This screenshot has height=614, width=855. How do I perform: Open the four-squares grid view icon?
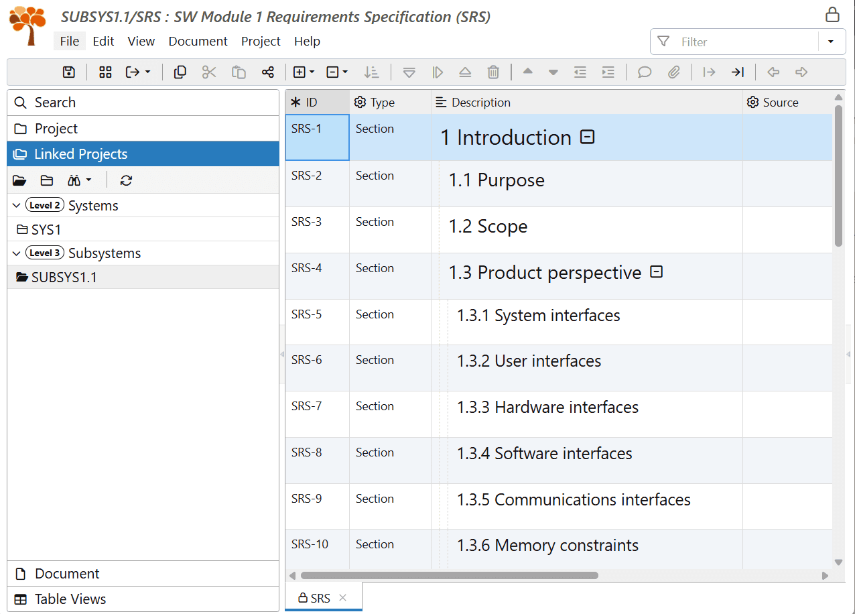pos(105,72)
